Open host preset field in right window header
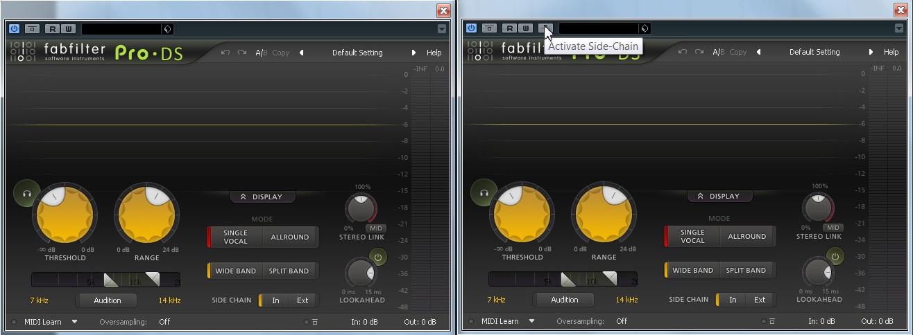Viewport: 913px width, 335px height. 599,28
